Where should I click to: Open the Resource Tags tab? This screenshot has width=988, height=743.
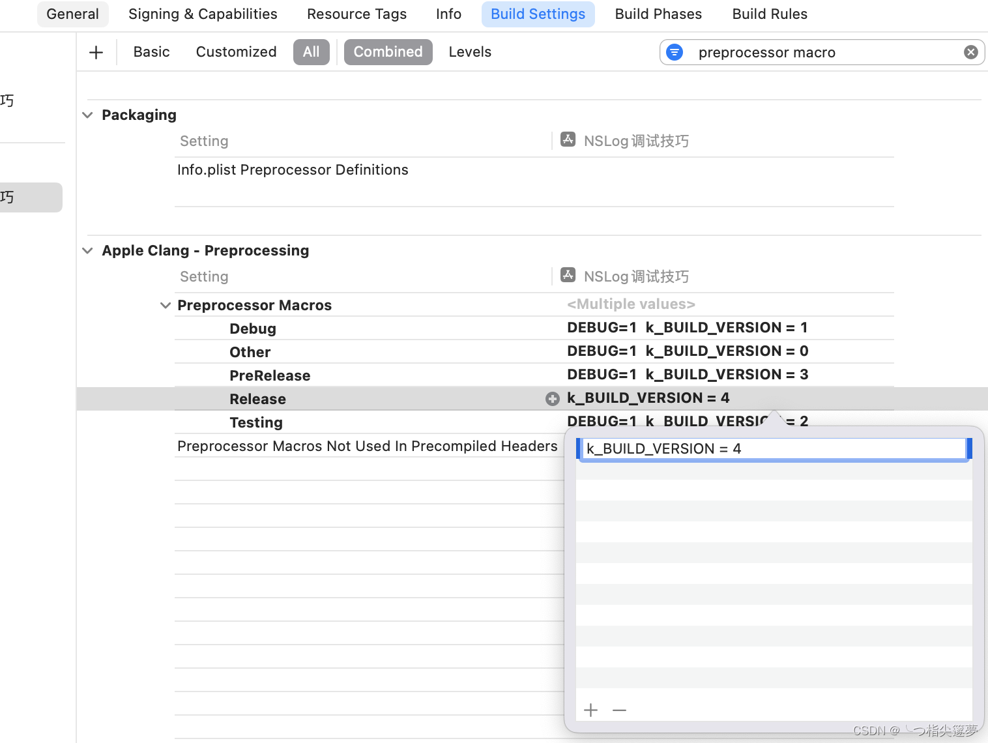(356, 14)
